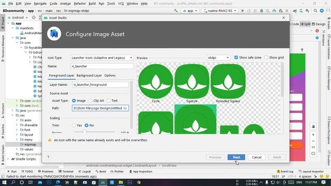
Task: Click the Build hammer icon in toolbar
Action: [x=176, y=10]
